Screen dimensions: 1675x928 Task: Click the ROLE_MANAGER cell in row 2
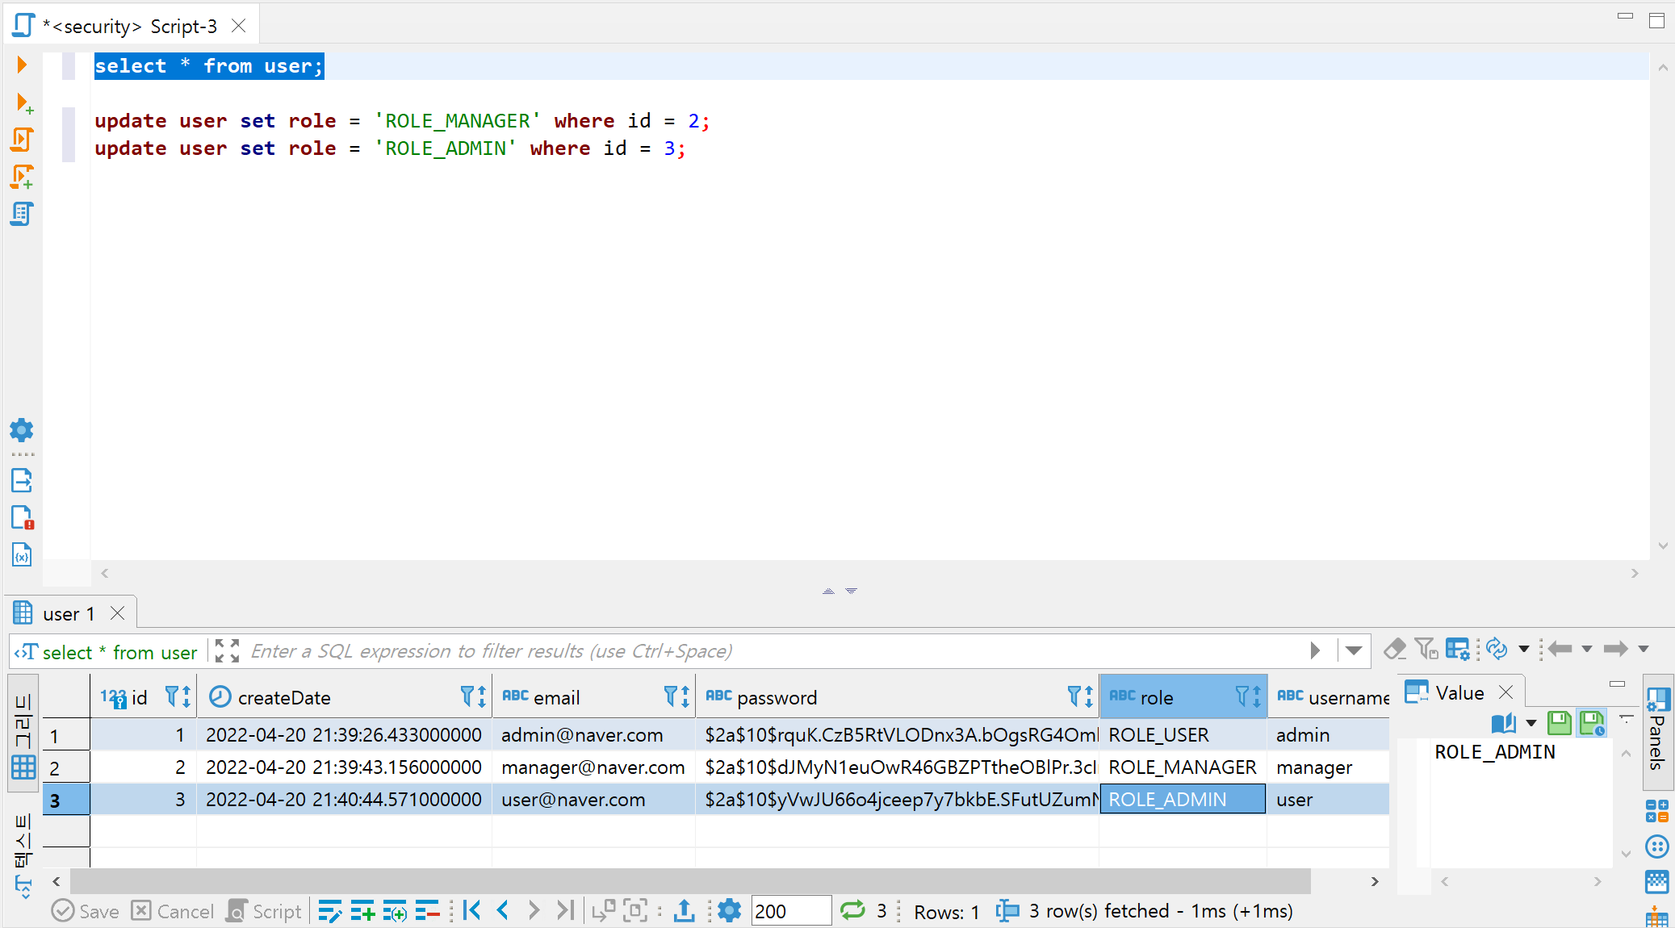tap(1182, 767)
